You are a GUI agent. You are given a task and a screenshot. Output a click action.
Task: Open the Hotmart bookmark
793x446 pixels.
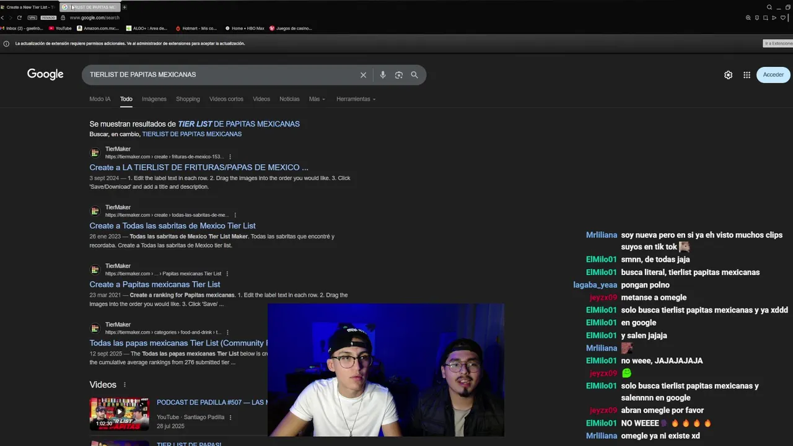point(196,28)
